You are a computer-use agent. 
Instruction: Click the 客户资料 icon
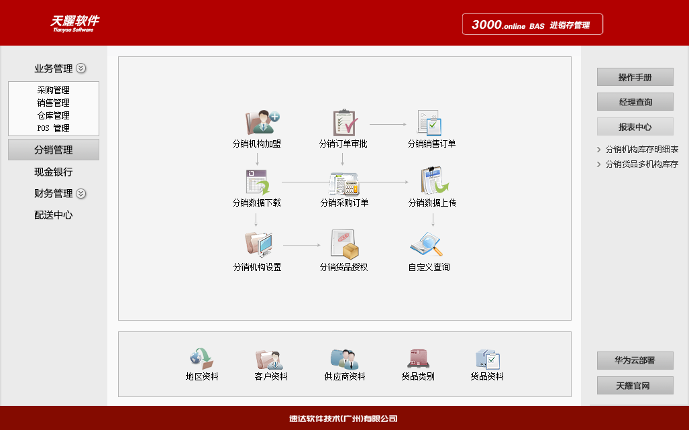point(271,357)
